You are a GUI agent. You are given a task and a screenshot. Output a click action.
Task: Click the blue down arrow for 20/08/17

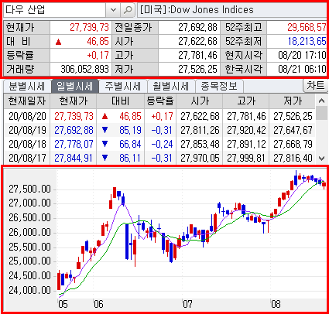tap(105, 158)
